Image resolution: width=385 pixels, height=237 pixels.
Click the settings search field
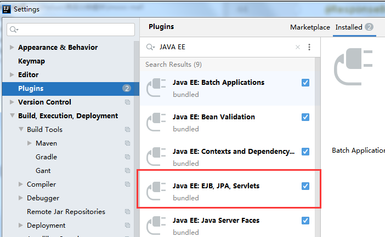coord(71,30)
